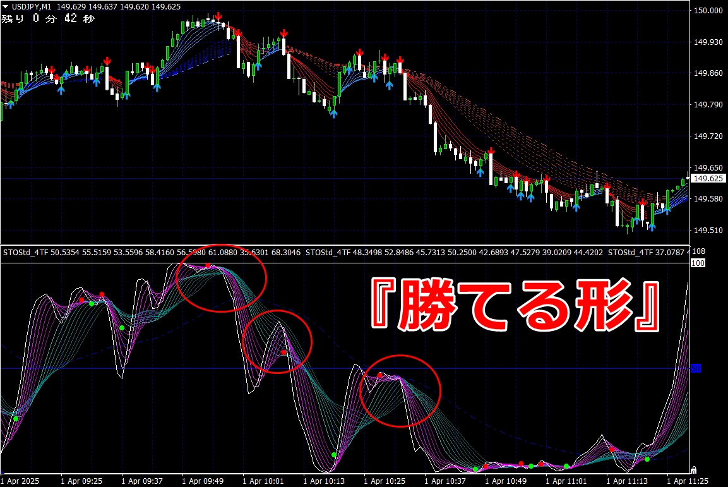Click the 149.580 price axis label

pos(708,199)
